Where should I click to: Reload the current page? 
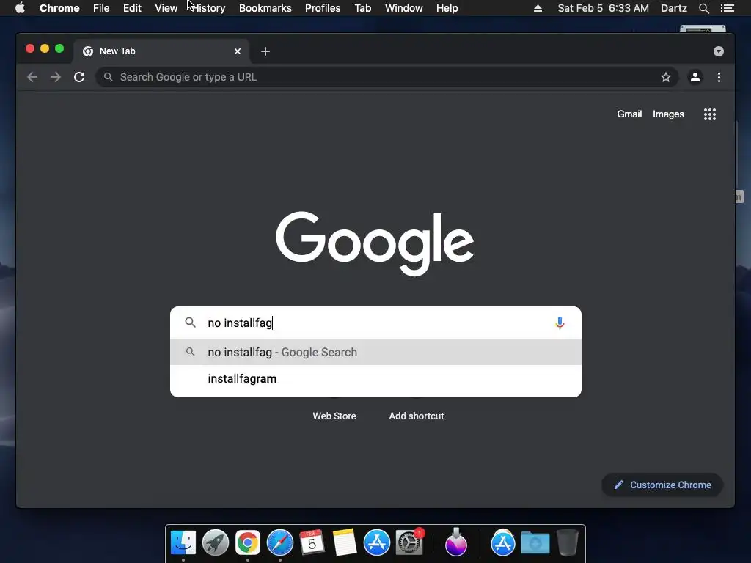click(79, 77)
